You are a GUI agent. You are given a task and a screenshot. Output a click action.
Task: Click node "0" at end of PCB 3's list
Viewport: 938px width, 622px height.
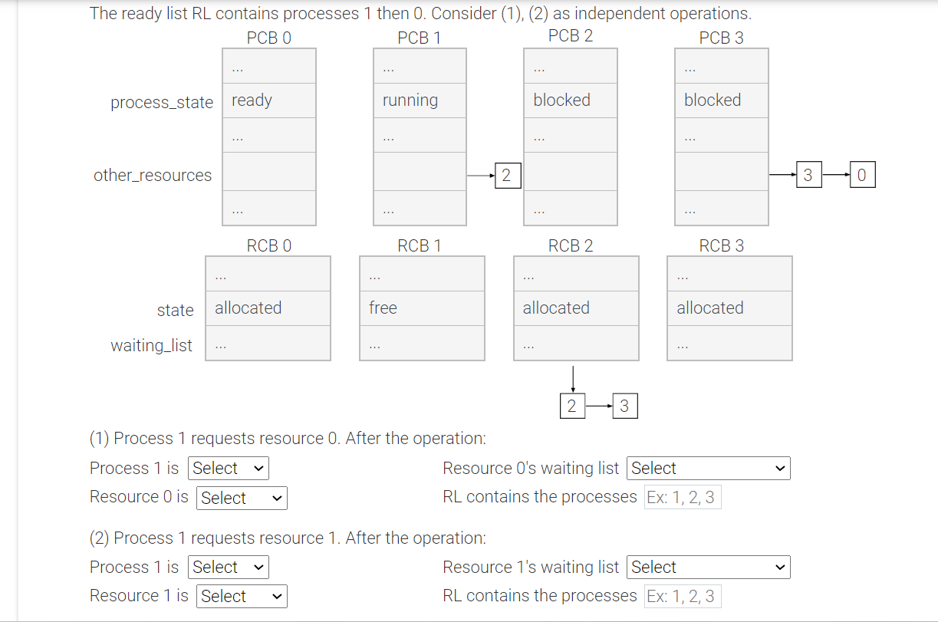point(862,174)
